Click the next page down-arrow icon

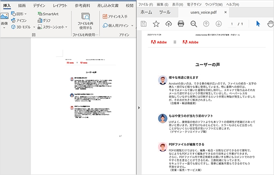[x=219, y=24]
